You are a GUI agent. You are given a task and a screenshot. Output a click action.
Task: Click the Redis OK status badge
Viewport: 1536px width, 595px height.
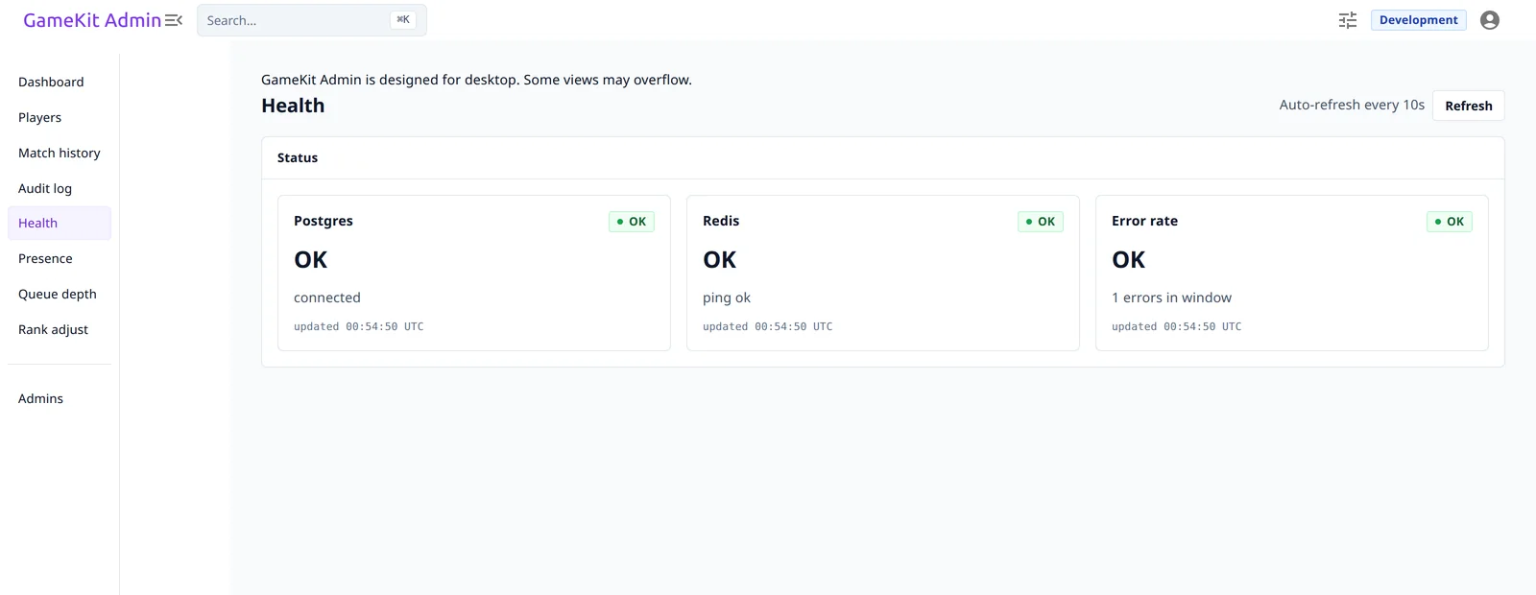1041,222
